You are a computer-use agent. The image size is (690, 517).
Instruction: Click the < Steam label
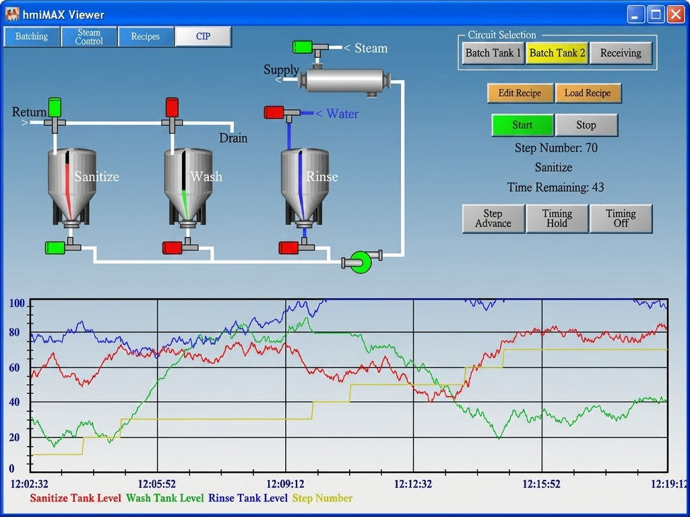click(366, 48)
